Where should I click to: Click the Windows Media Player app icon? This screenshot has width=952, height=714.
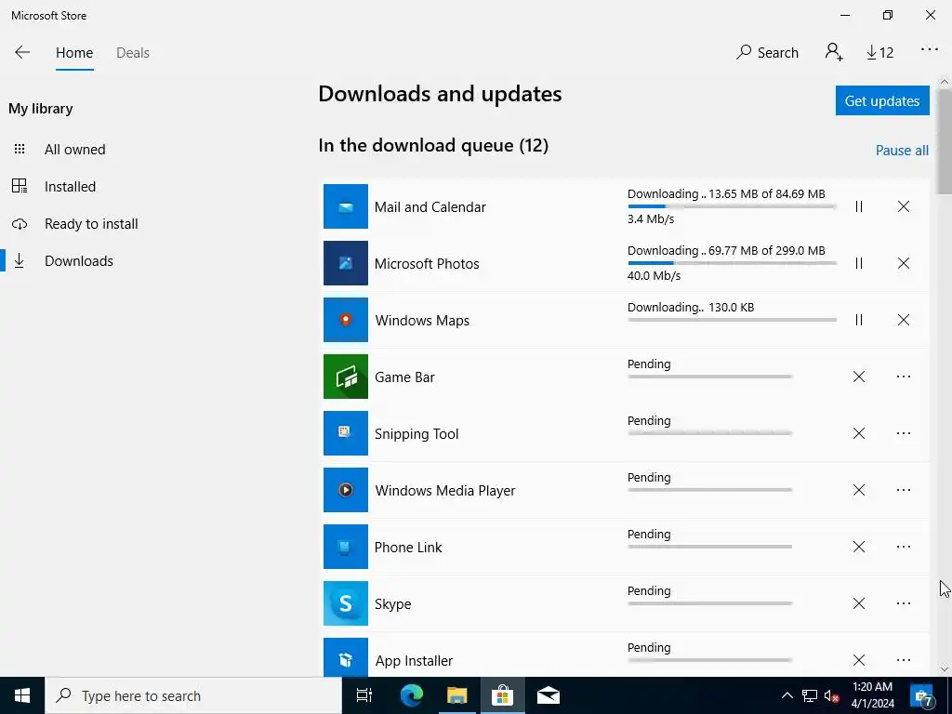click(346, 490)
